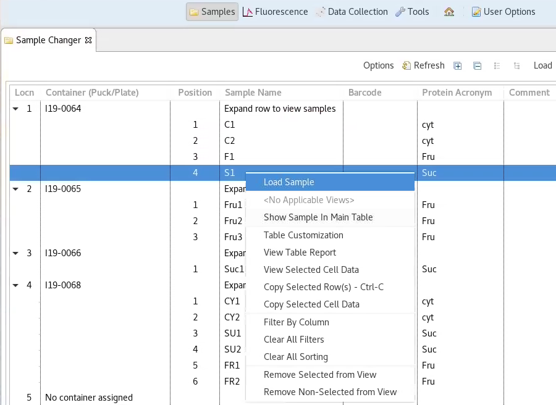Screen dimensions: 556x405
Task: Refresh the sample changer table
Action: [x=423, y=65]
